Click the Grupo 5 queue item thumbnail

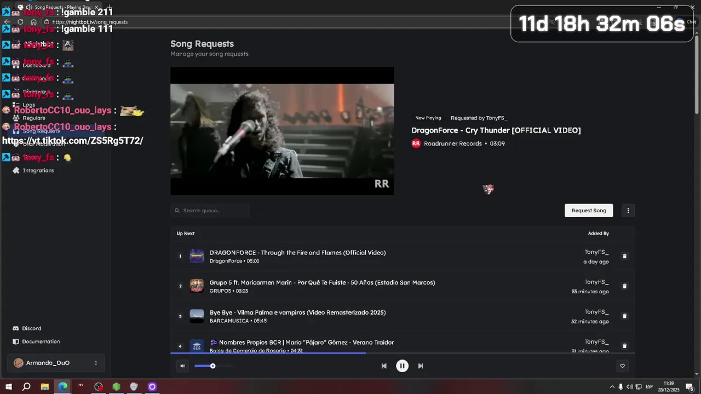(197, 286)
